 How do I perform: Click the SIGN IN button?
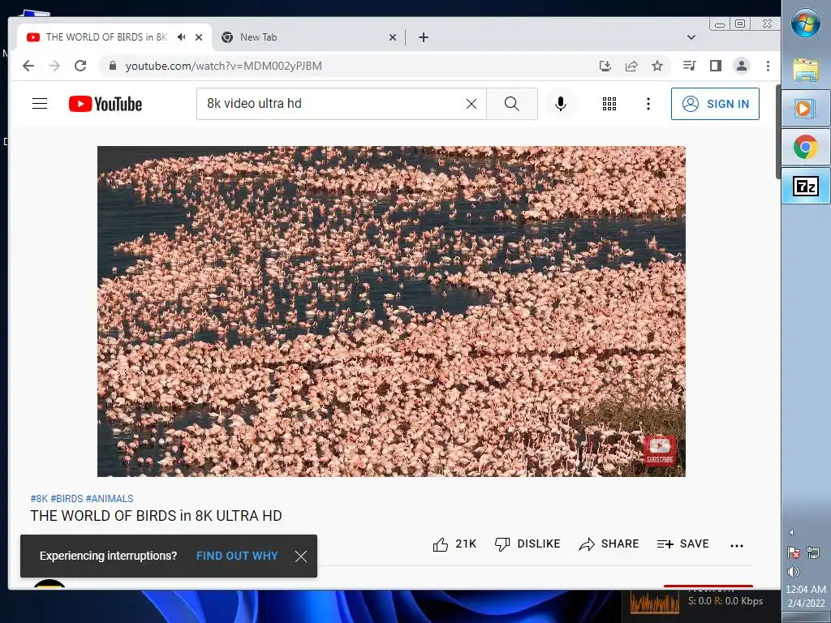pyautogui.click(x=715, y=104)
